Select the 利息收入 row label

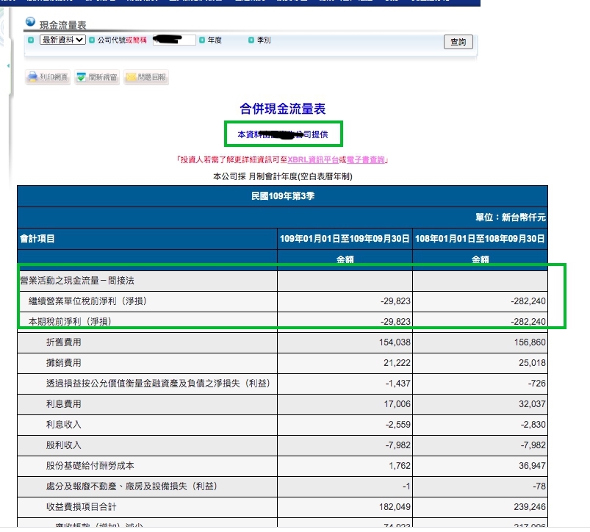pos(64,425)
